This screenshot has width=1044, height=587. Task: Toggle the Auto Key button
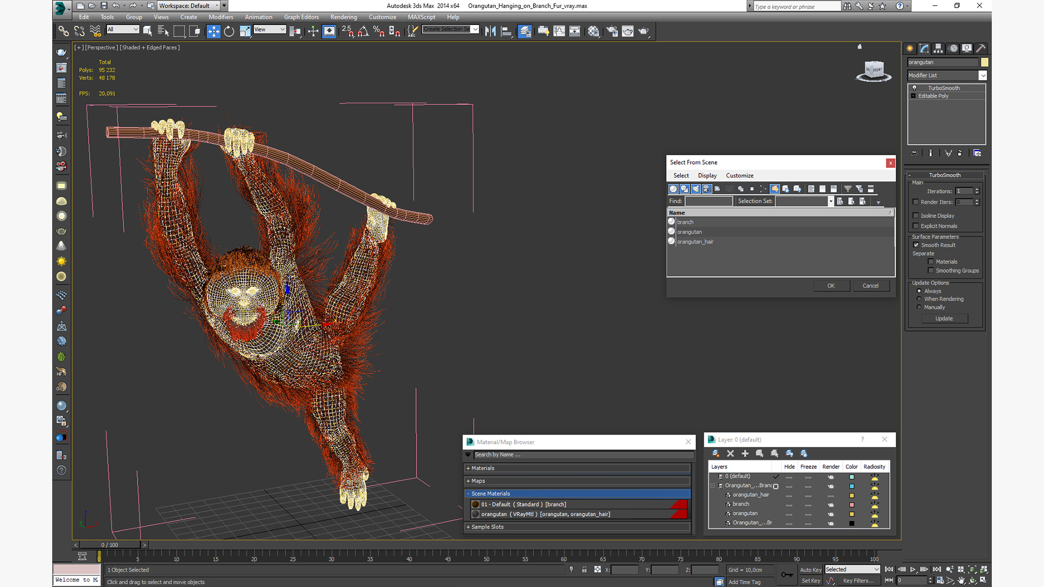pyautogui.click(x=810, y=570)
